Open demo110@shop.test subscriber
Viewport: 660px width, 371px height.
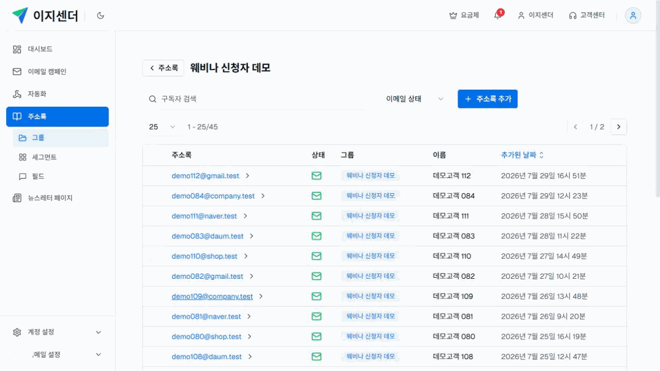(204, 256)
